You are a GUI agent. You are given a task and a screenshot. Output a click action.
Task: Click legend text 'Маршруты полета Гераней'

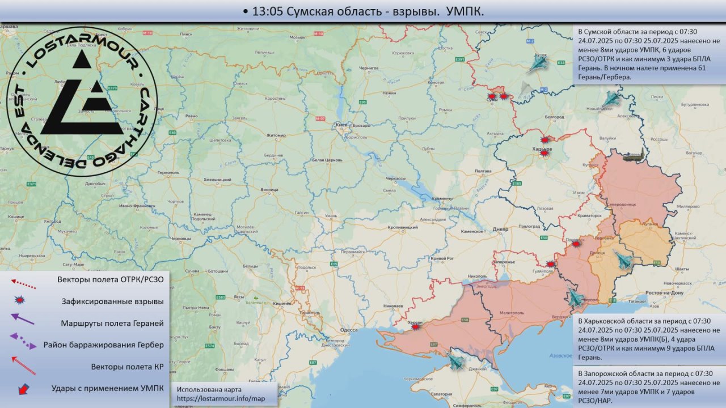[112, 323]
